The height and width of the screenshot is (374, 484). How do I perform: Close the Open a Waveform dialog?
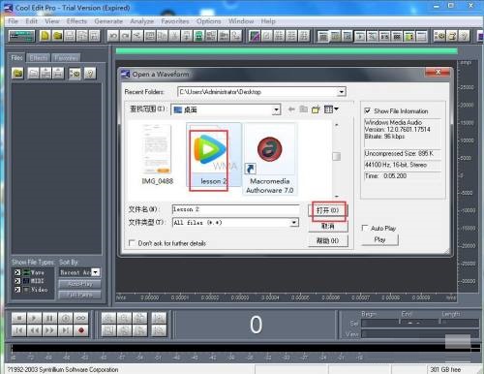[x=438, y=73]
